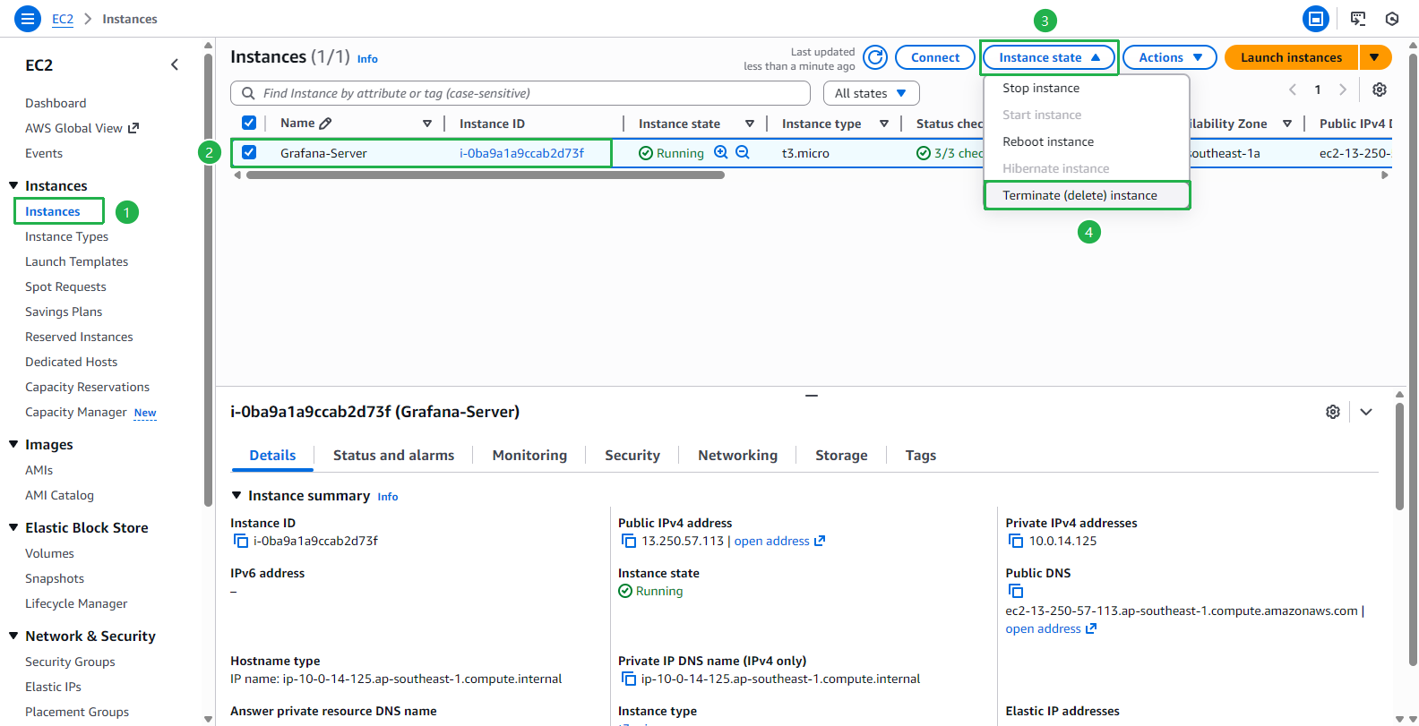Click the resize handle above the details panel
The width and height of the screenshot is (1419, 726).
click(812, 395)
